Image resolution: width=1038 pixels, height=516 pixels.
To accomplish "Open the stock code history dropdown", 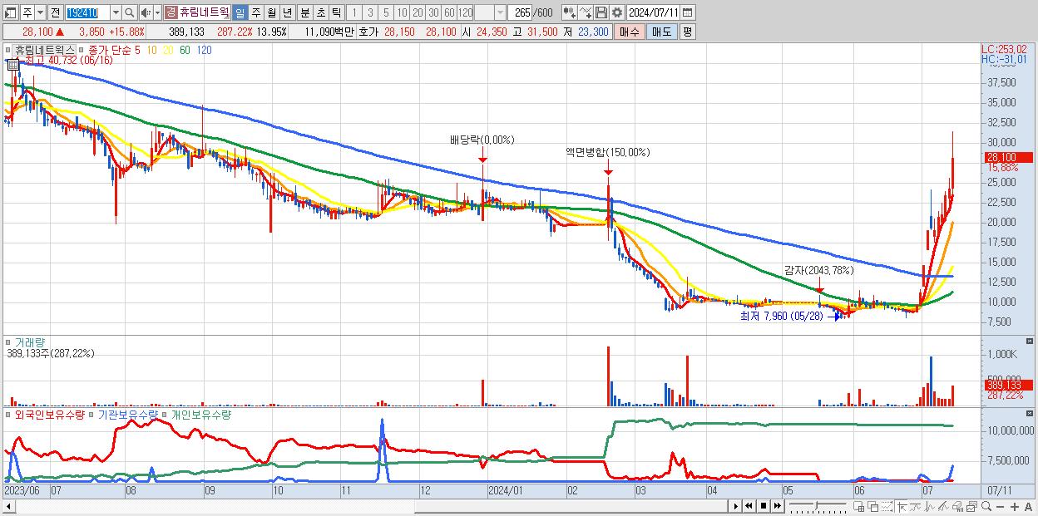I will (x=116, y=12).
